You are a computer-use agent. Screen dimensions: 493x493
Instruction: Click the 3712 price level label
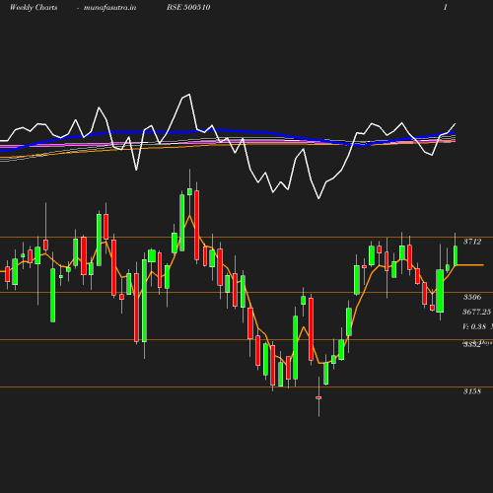tap(472, 242)
